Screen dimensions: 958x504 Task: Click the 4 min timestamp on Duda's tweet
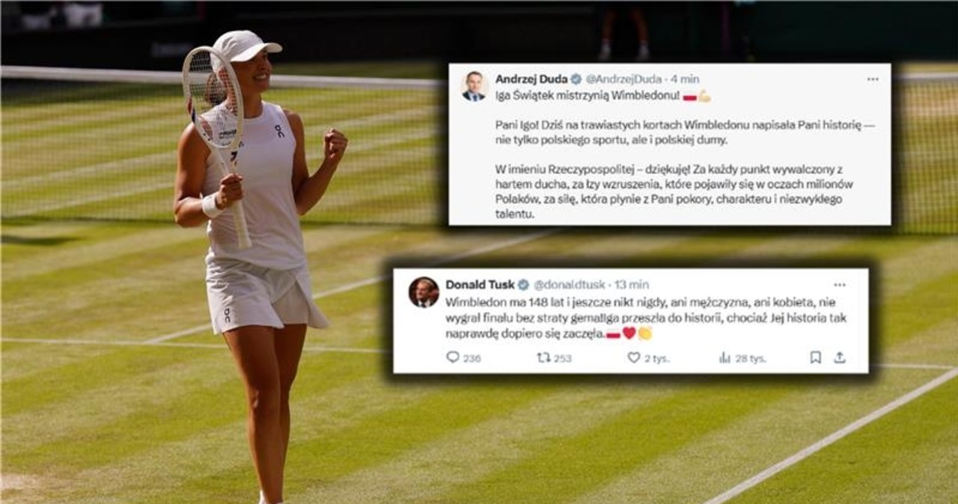click(x=684, y=79)
